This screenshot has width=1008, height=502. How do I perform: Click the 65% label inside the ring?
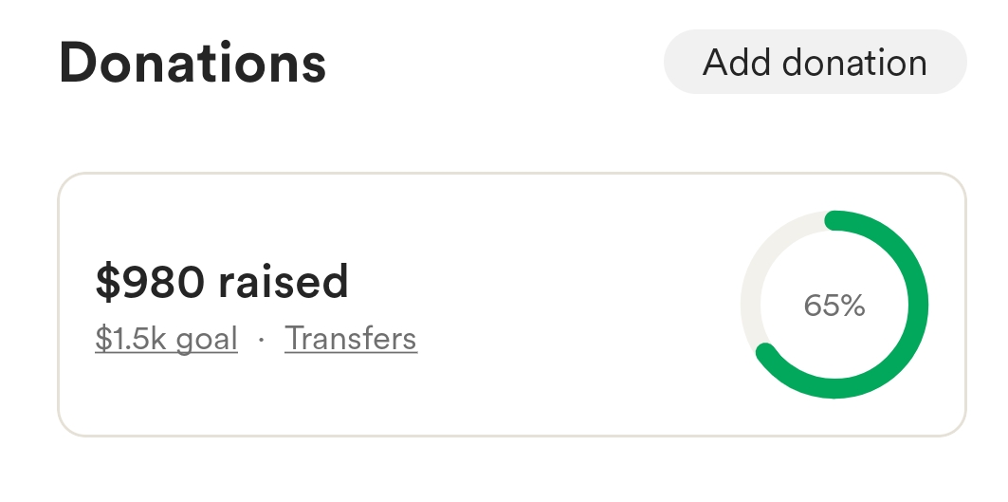(x=834, y=306)
